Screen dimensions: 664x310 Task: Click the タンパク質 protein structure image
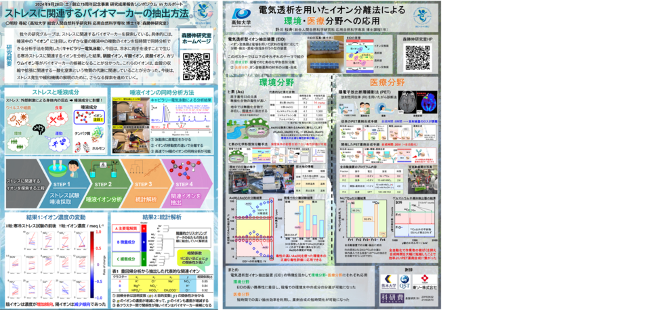pyautogui.click(x=96, y=134)
